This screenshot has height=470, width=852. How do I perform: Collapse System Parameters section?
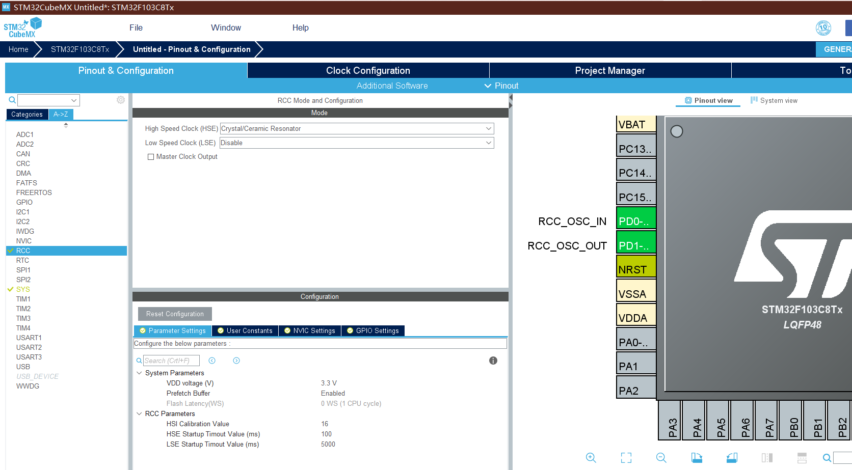[x=139, y=373]
